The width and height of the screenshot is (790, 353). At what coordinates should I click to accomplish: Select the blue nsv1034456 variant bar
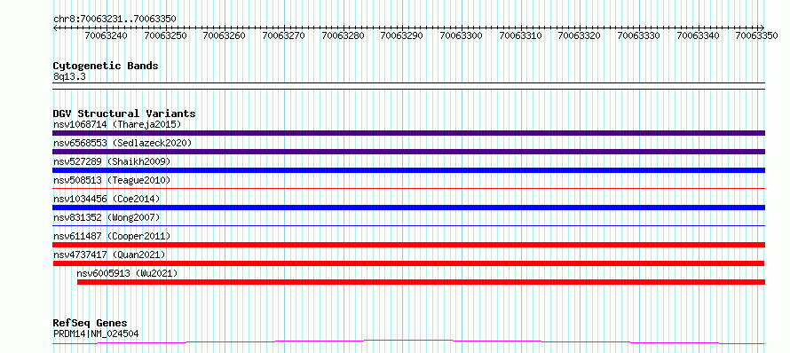click(408, 208)
